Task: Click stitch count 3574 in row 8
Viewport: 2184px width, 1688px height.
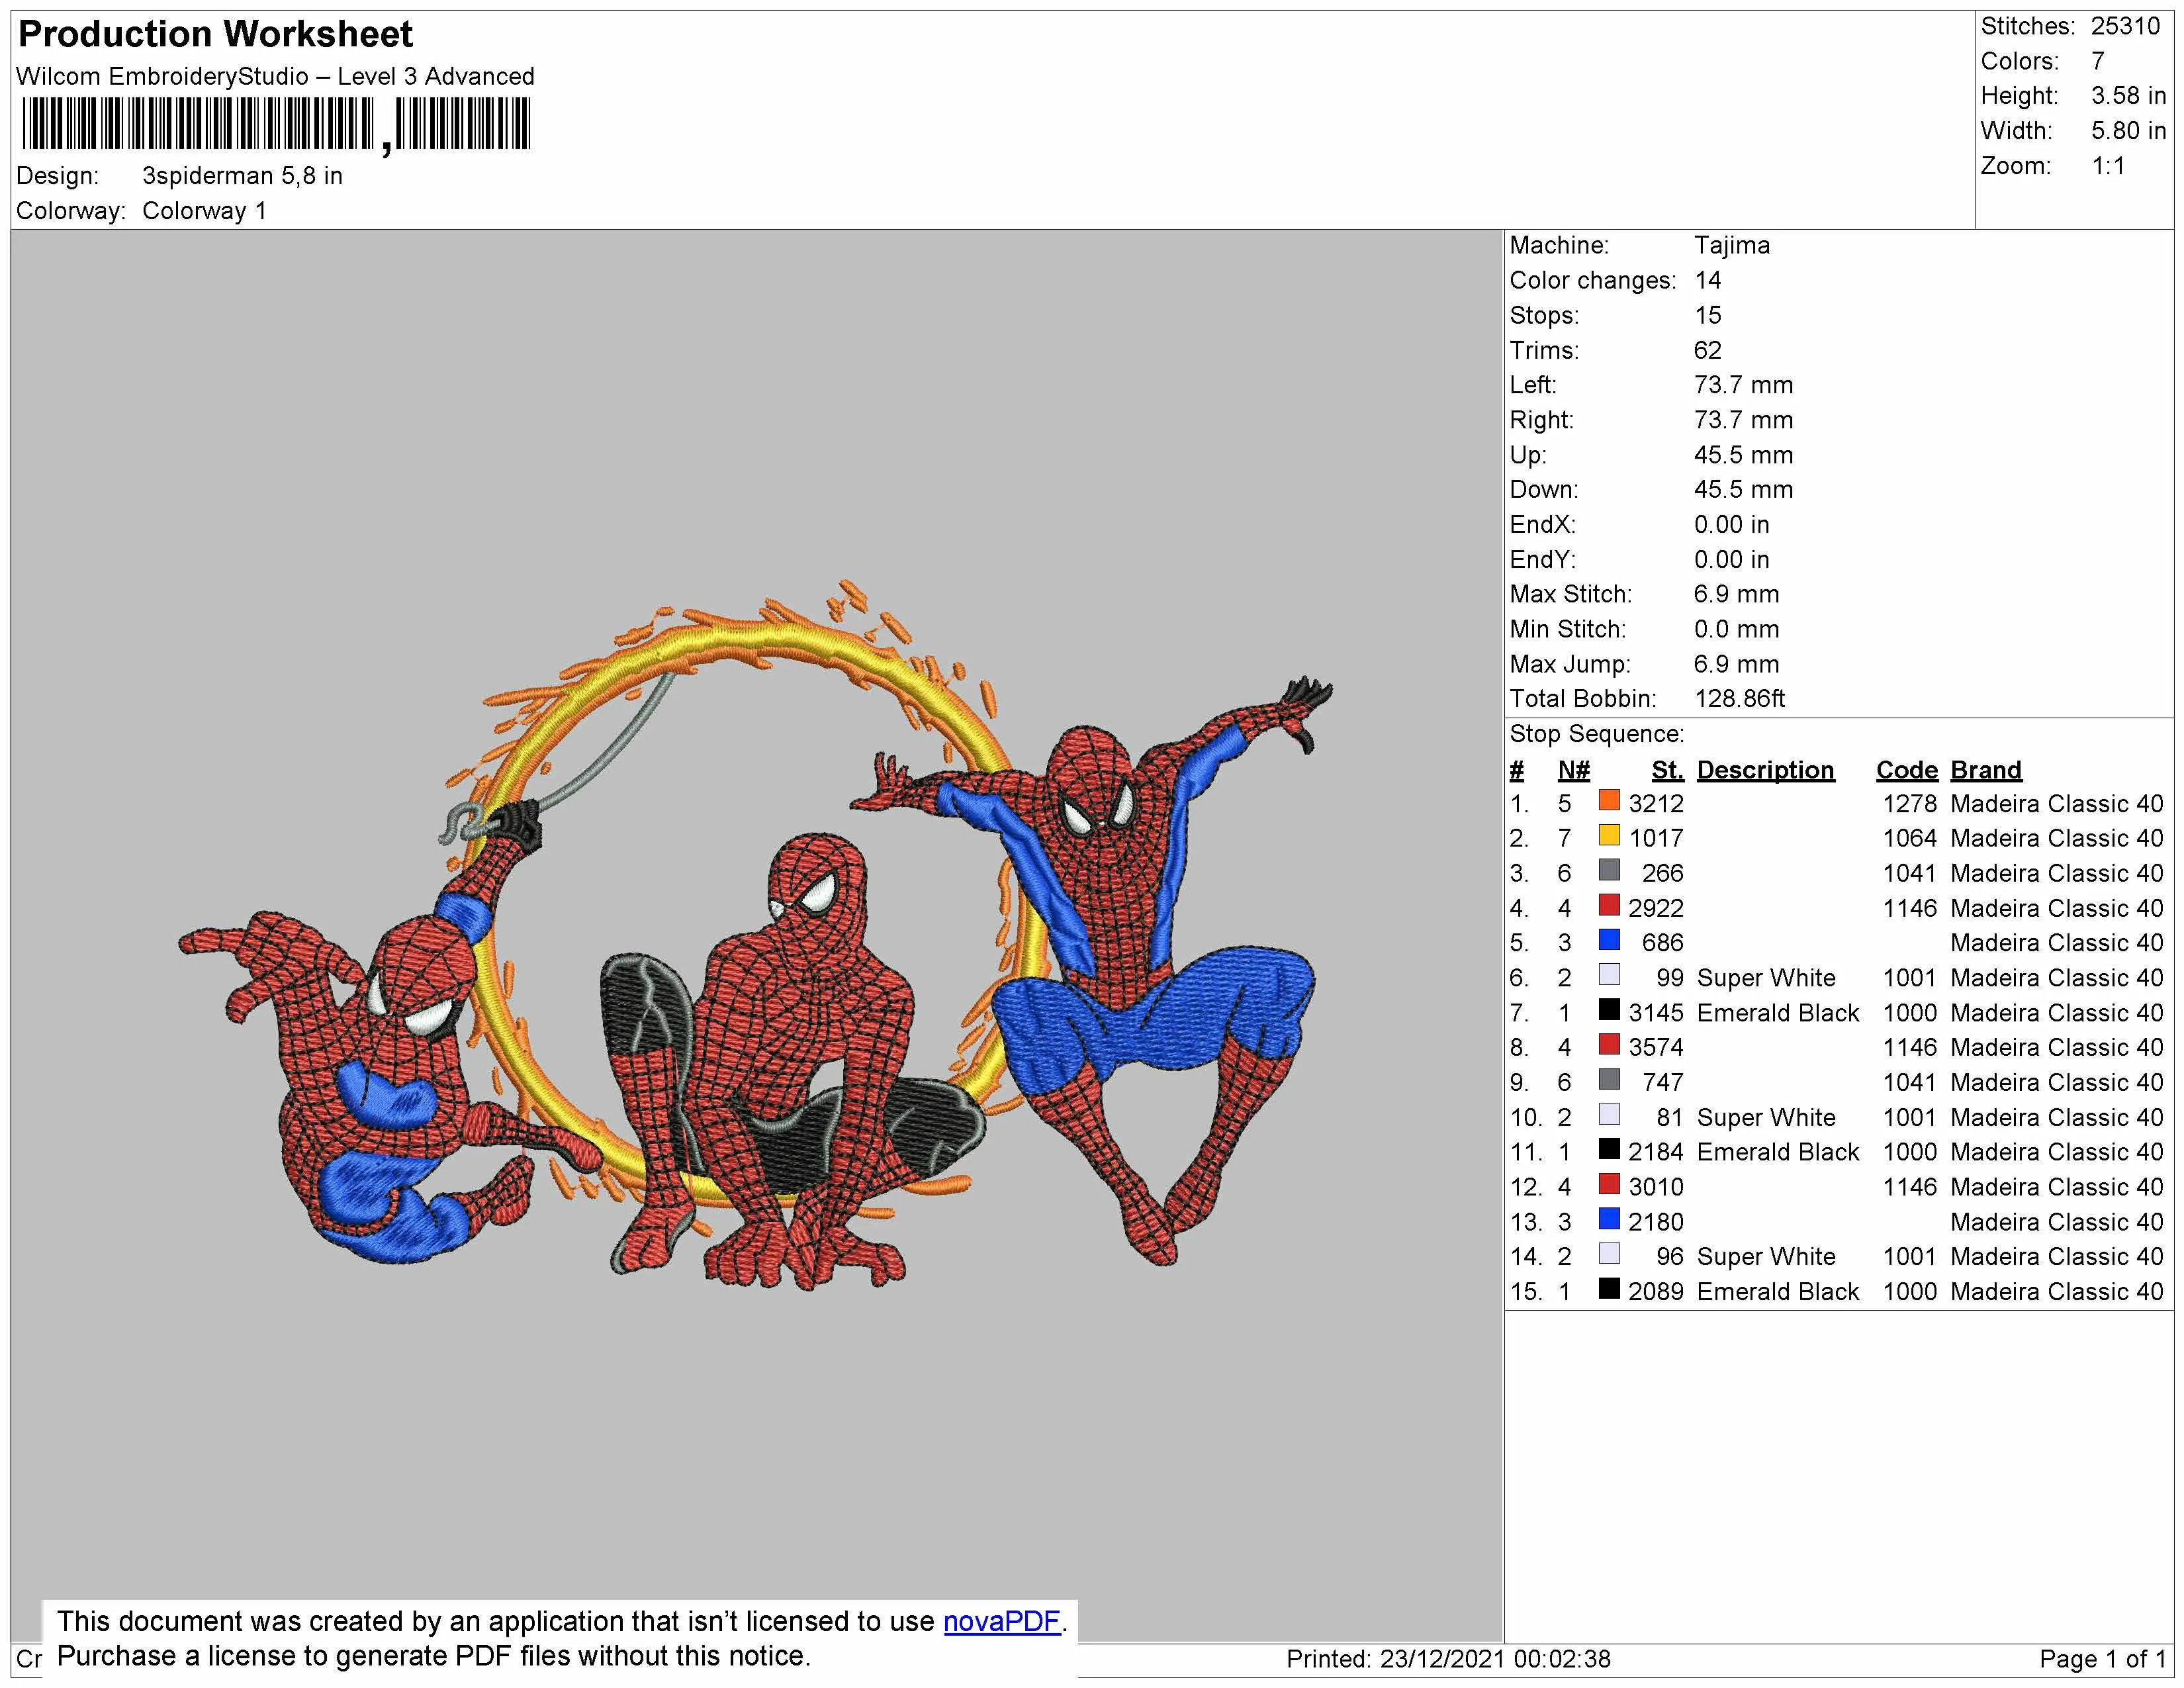Action: click(1656, 1047)
